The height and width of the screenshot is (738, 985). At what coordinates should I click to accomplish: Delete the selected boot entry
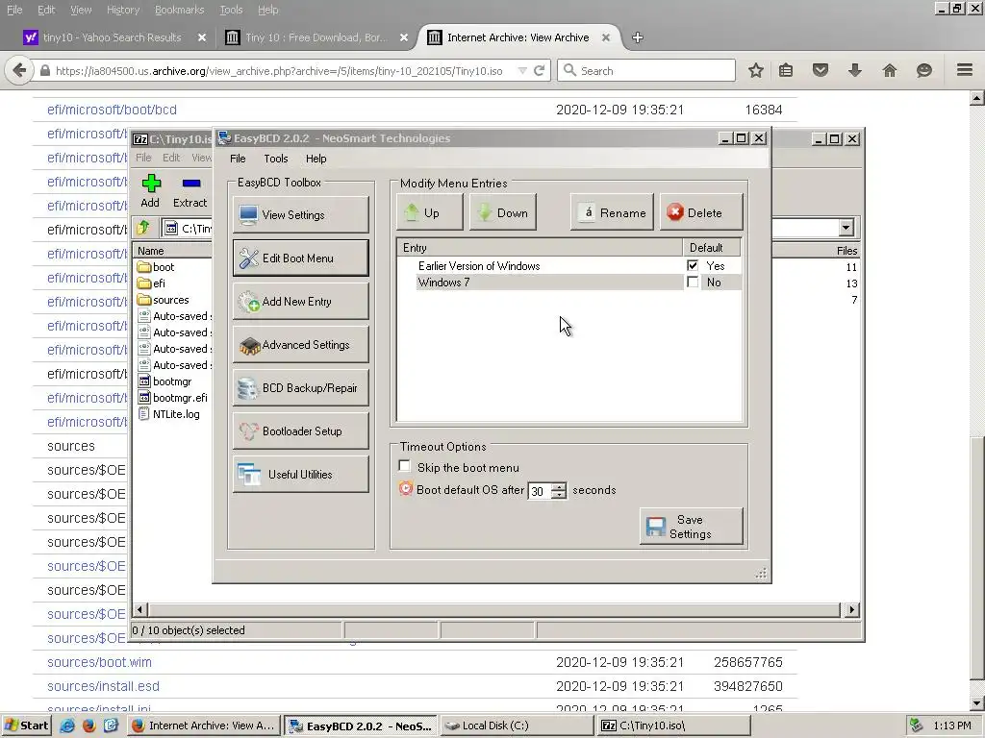[x=701, y=212]
